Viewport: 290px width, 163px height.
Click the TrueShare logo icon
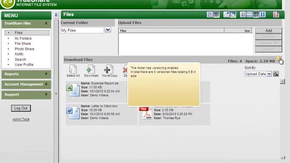tap(7, 4)
